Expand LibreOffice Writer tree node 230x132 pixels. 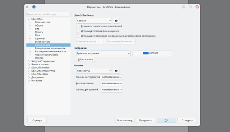[29, 67]
